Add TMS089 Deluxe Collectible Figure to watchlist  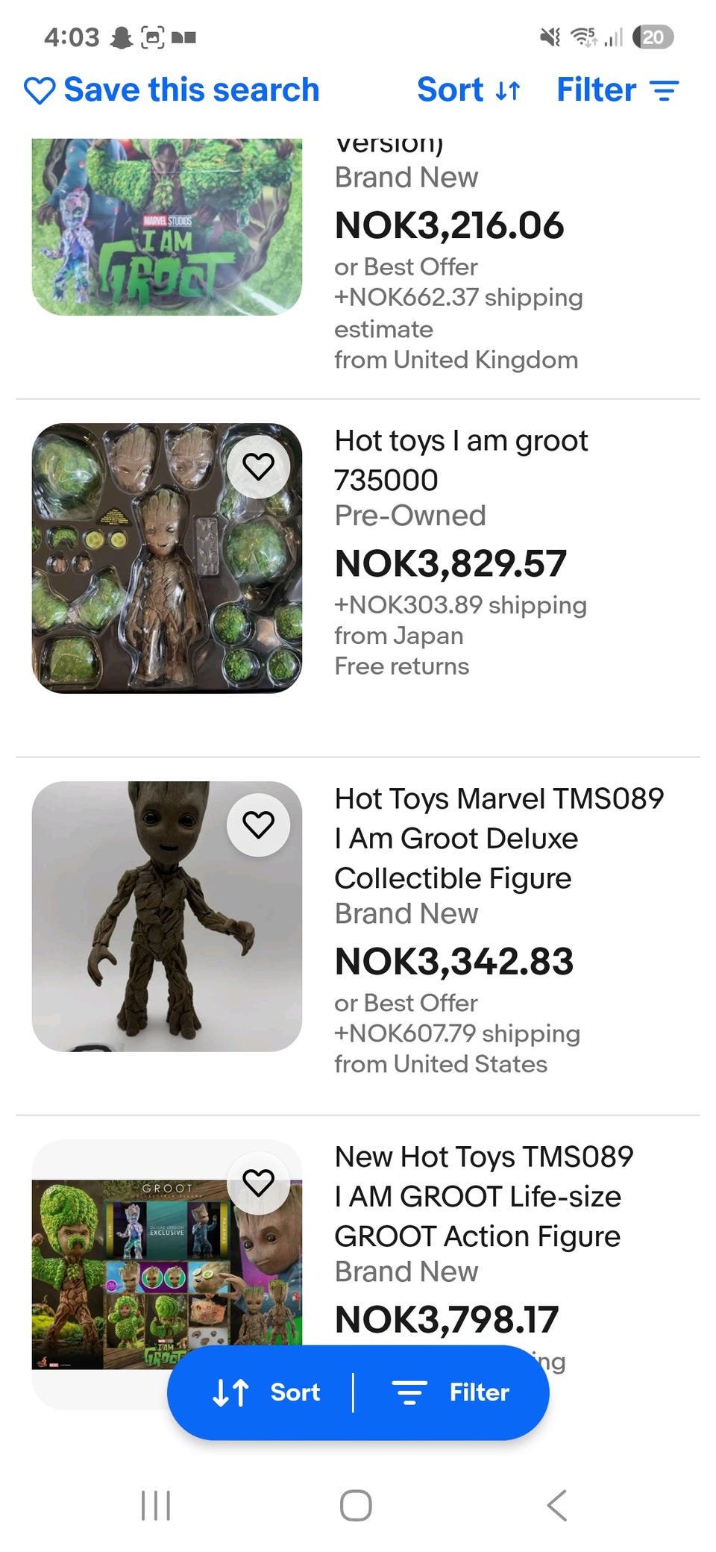pyautogui.click(x=258, y=825)
